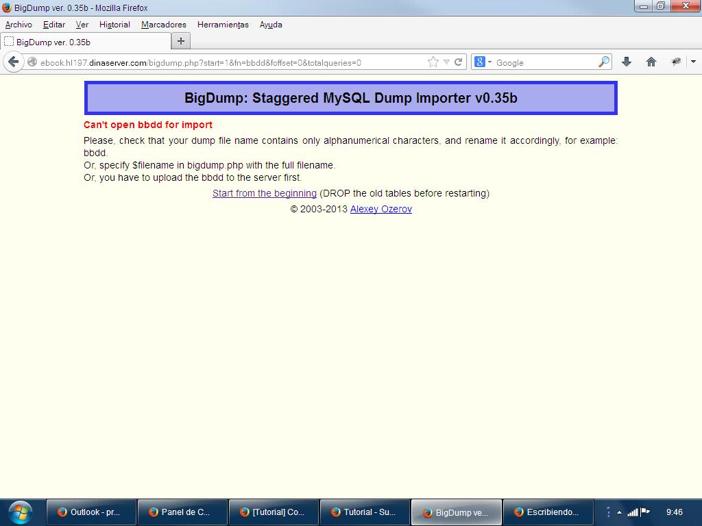Click the Action Center flag icon

pyautogui.click(x=645, y=512)
